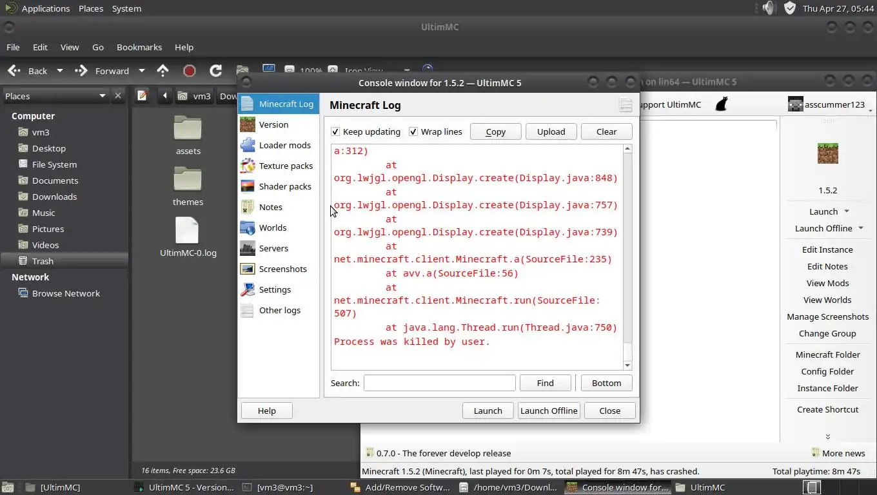
Task: Open the Bookmarks menu
Action: click(x=139, y=47)
